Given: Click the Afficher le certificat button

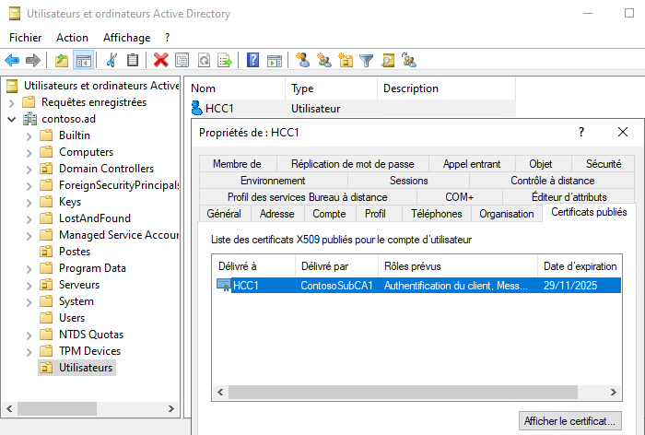Looking at the screenshot, I should pyautogui.click(x=569, y=421).
